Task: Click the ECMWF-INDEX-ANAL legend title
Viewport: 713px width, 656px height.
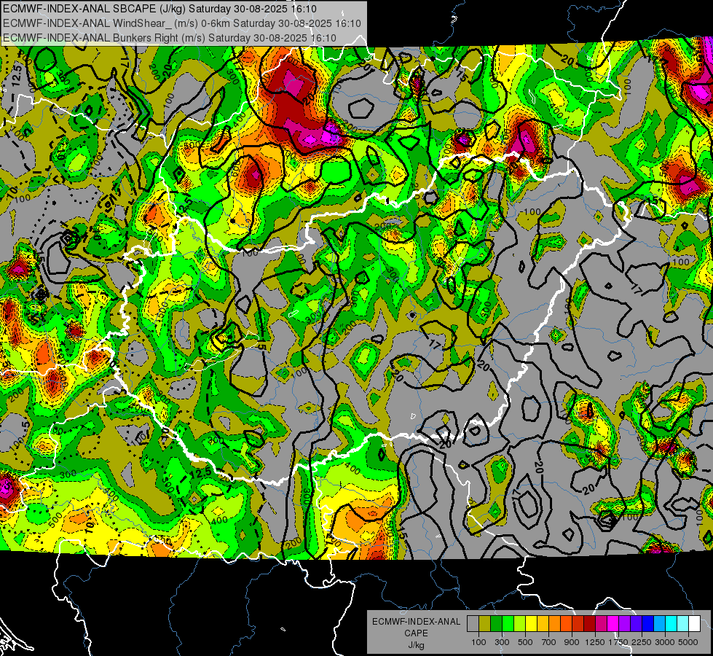Action: click(x=416, y=622)
